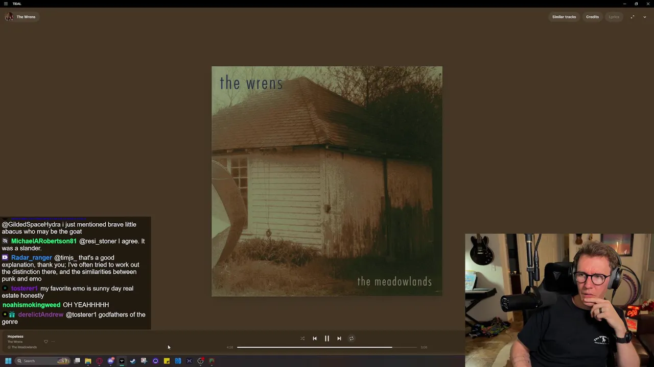Click the total duration label 5:08
Viewport: 654px width, 367px height.
(424, 347)
